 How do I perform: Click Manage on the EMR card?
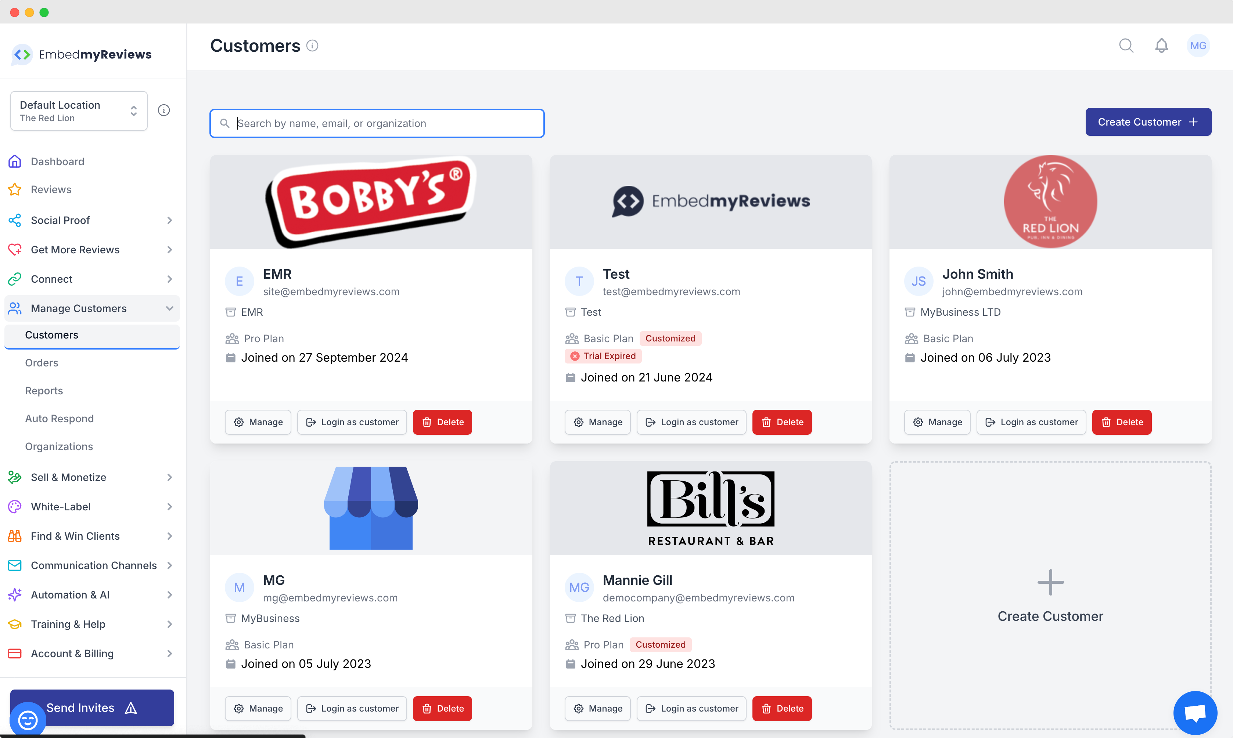point(258,422)
